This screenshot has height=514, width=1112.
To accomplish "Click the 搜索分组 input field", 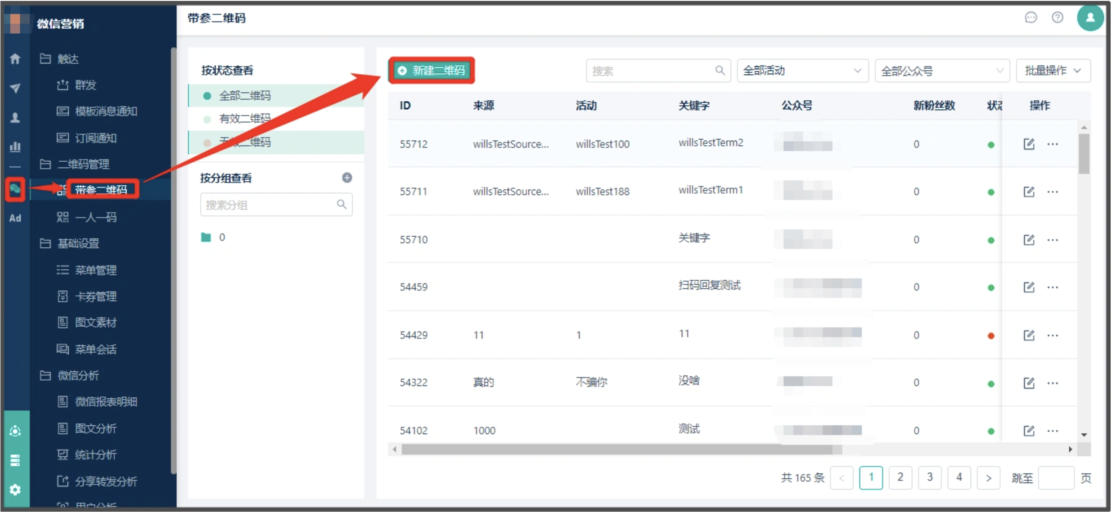I will tap(276, 204).
